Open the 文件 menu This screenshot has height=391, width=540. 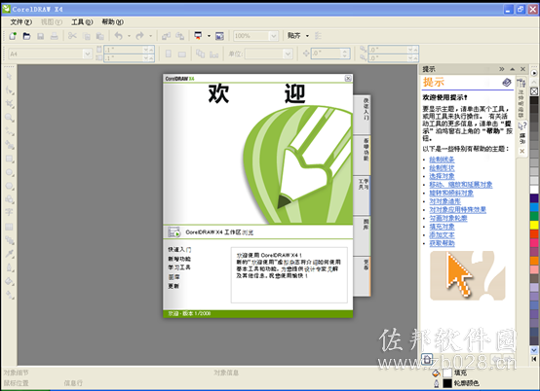[x=21, y=22]
